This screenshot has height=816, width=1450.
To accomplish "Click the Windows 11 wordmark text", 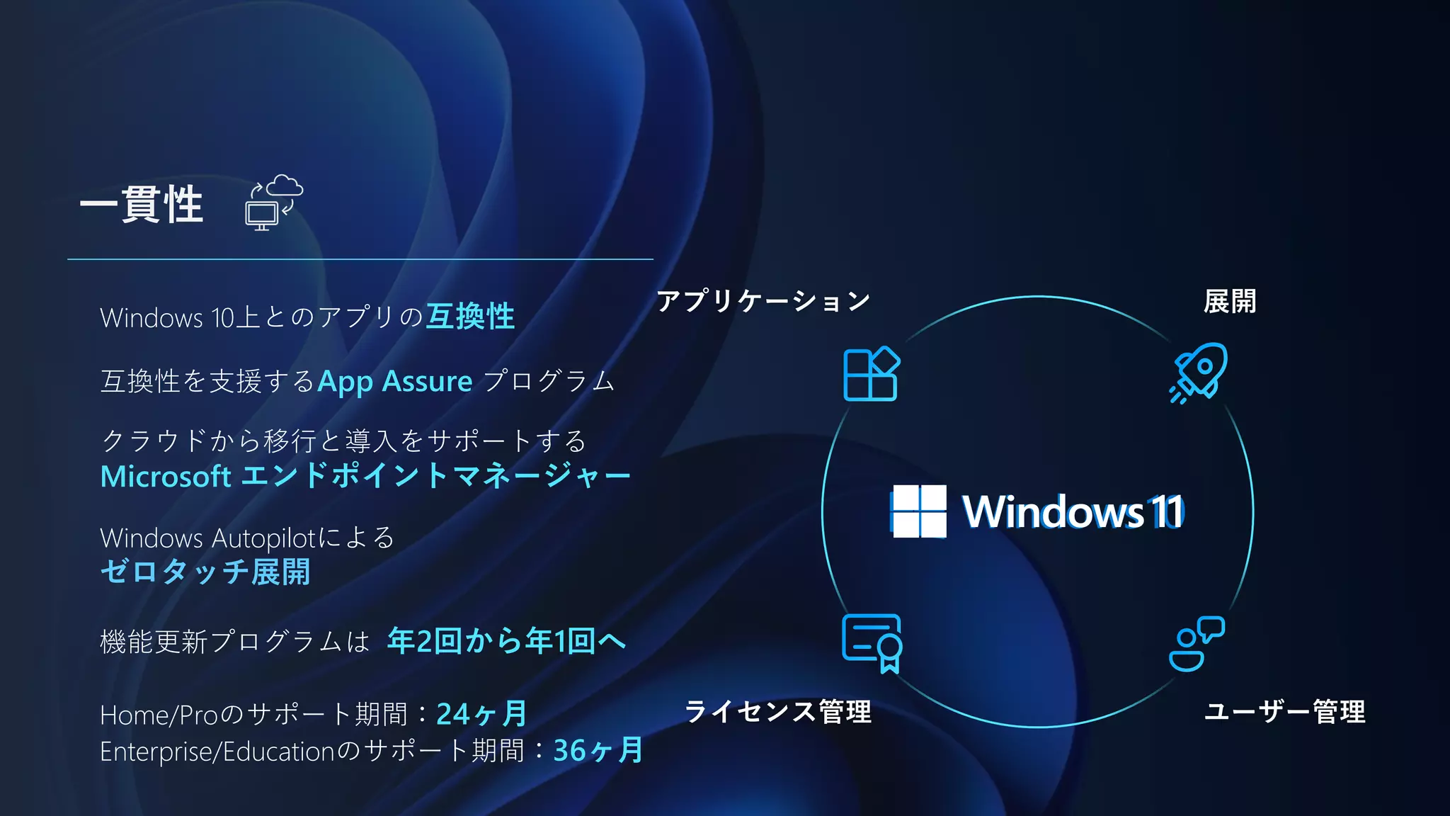I will 1073,511.
